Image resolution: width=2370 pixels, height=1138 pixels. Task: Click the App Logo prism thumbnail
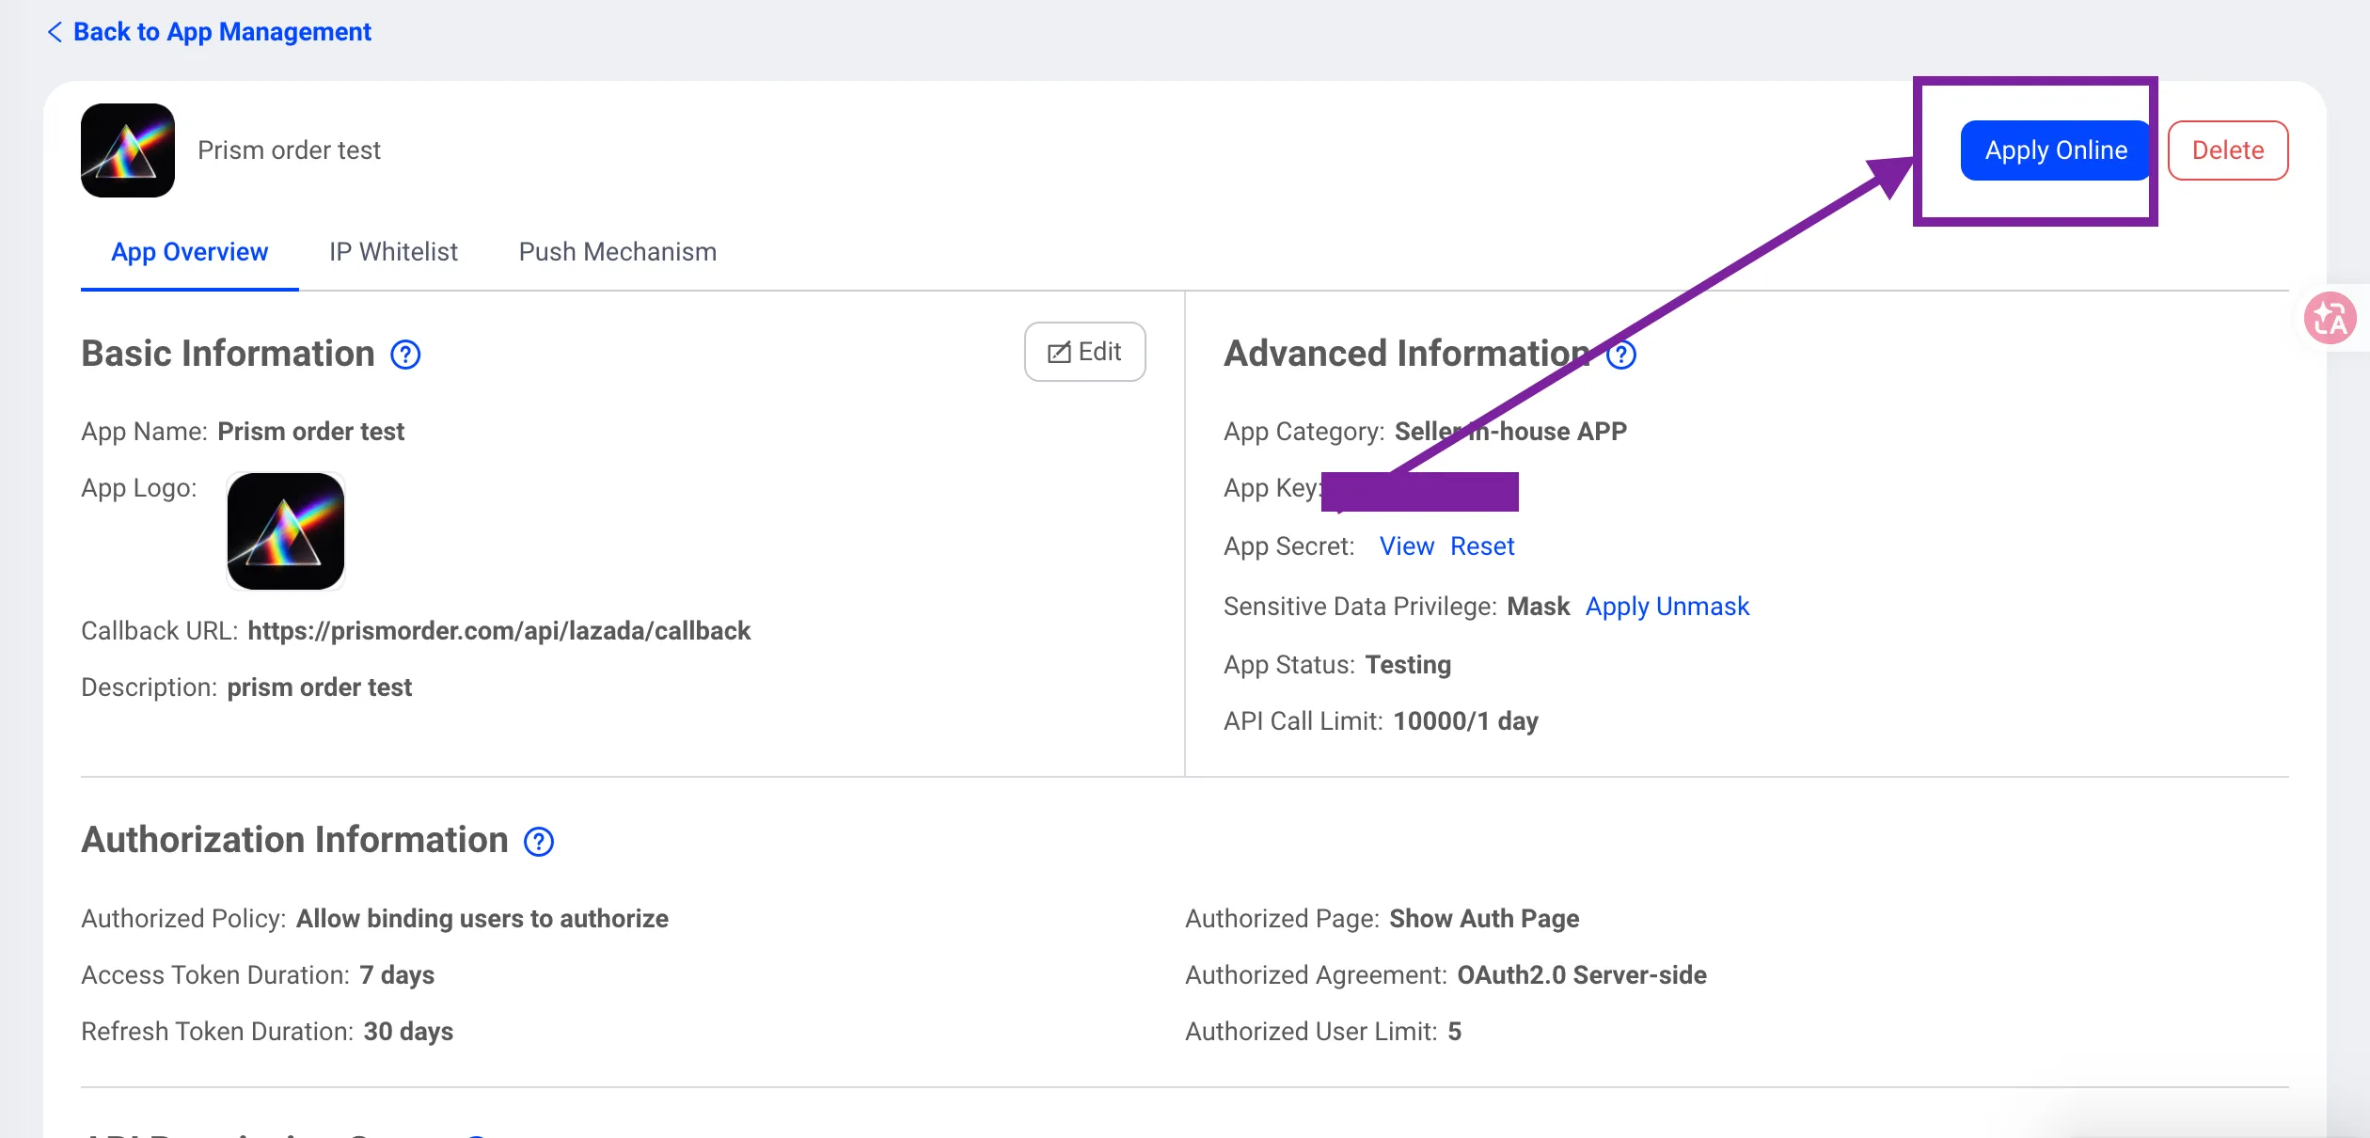[286, 531]
